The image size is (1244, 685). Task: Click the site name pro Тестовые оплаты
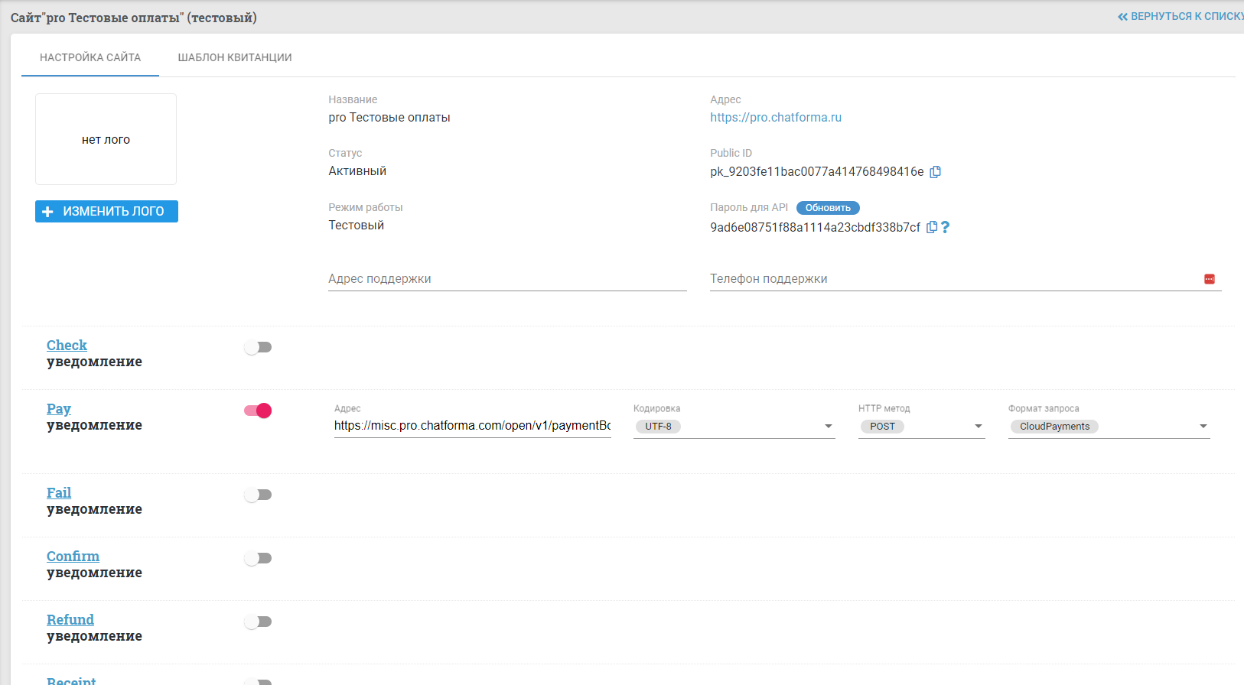coord(389,118)
